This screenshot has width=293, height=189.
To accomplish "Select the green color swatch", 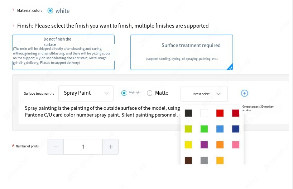I will click(x=204, y=129).
